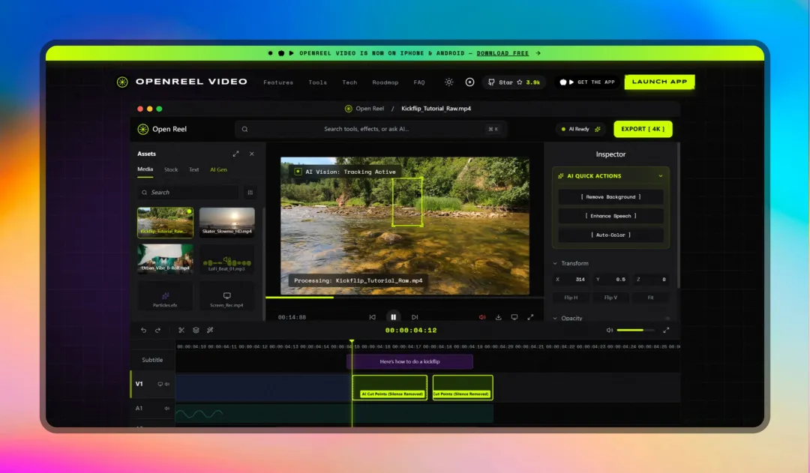Image resolution: width=810 pixels, height=473 pixels.
Task: Click the X transform value field
Action: pos(570,280)
